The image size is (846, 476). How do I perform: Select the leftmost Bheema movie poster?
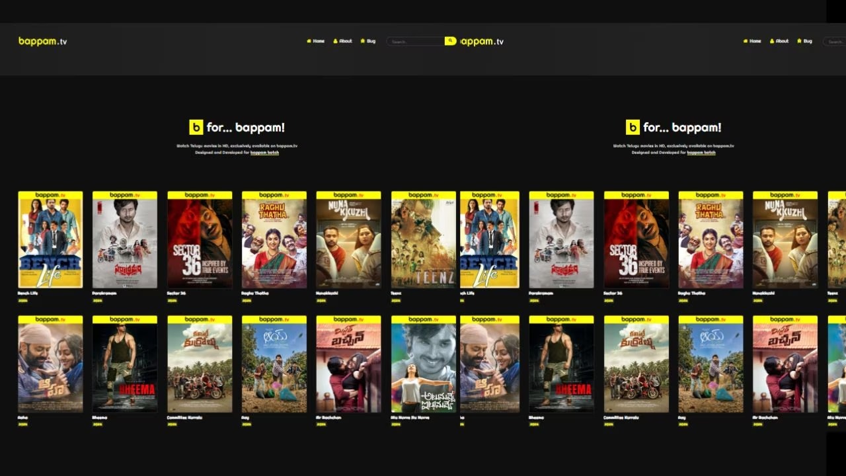(x=125, y=364)
